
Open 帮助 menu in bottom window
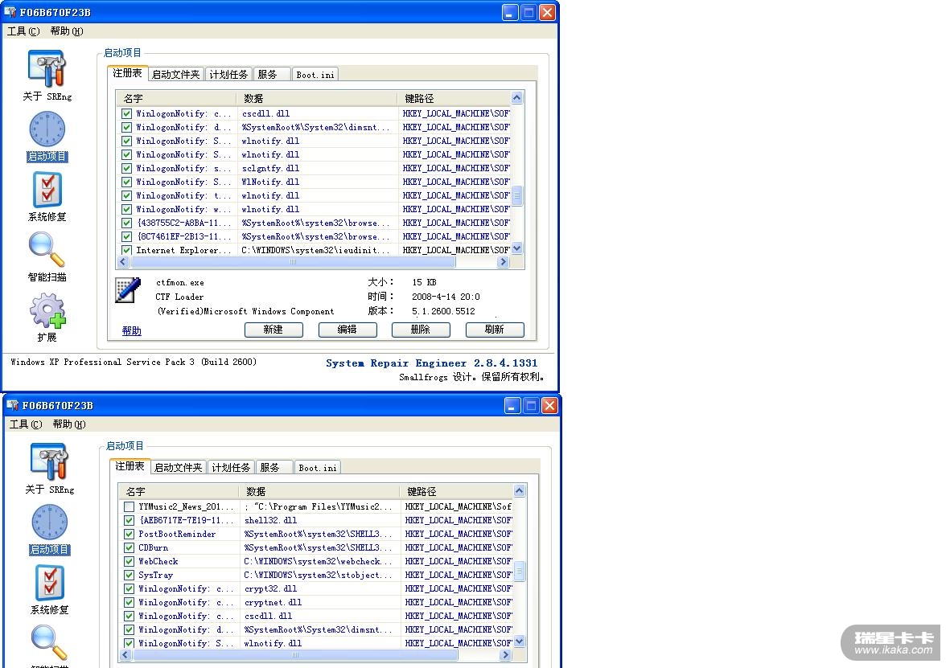pos(69,424)
